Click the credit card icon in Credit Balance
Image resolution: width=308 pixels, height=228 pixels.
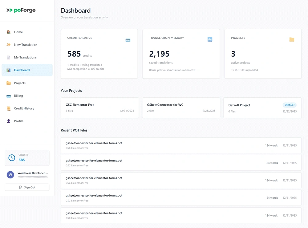(x=128, y=40)
